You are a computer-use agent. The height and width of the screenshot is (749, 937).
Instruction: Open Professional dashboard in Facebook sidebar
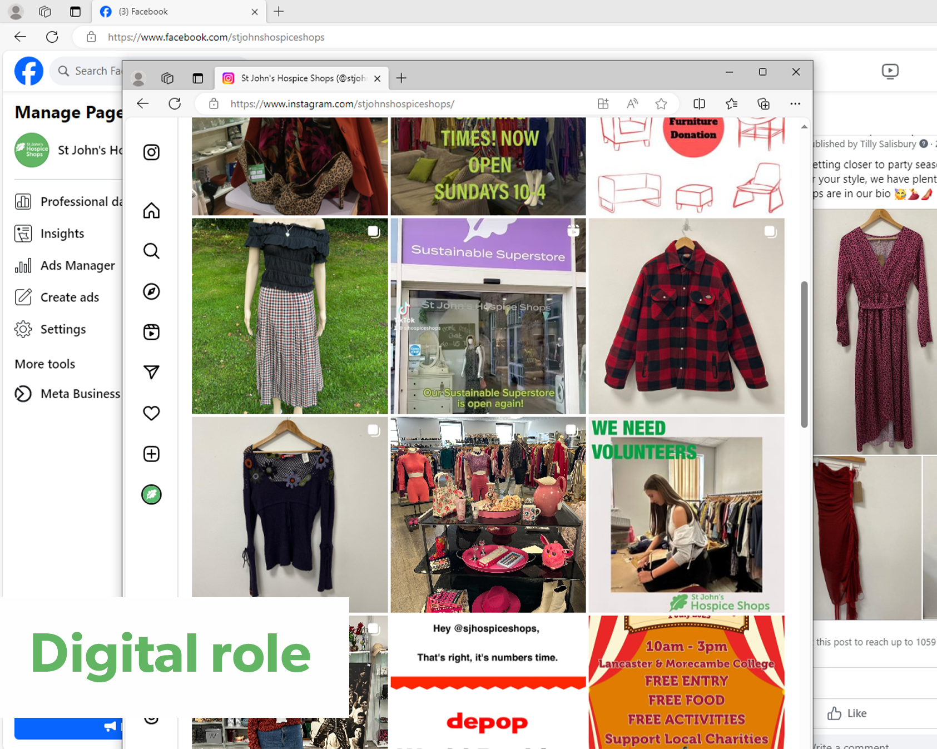click(68, 201)
